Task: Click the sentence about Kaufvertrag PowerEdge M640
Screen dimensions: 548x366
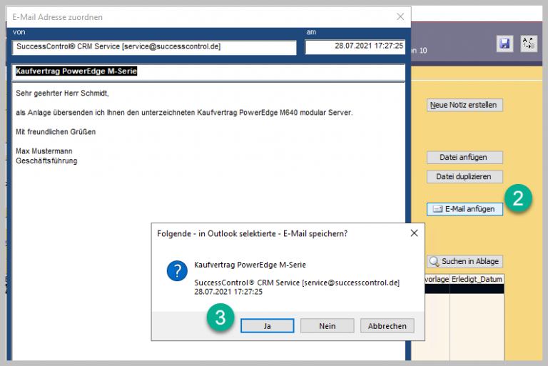Action: [184, 113]
